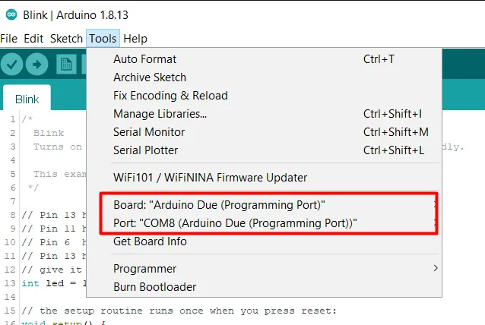
Task: Open the Help menu
Action: 135,38
